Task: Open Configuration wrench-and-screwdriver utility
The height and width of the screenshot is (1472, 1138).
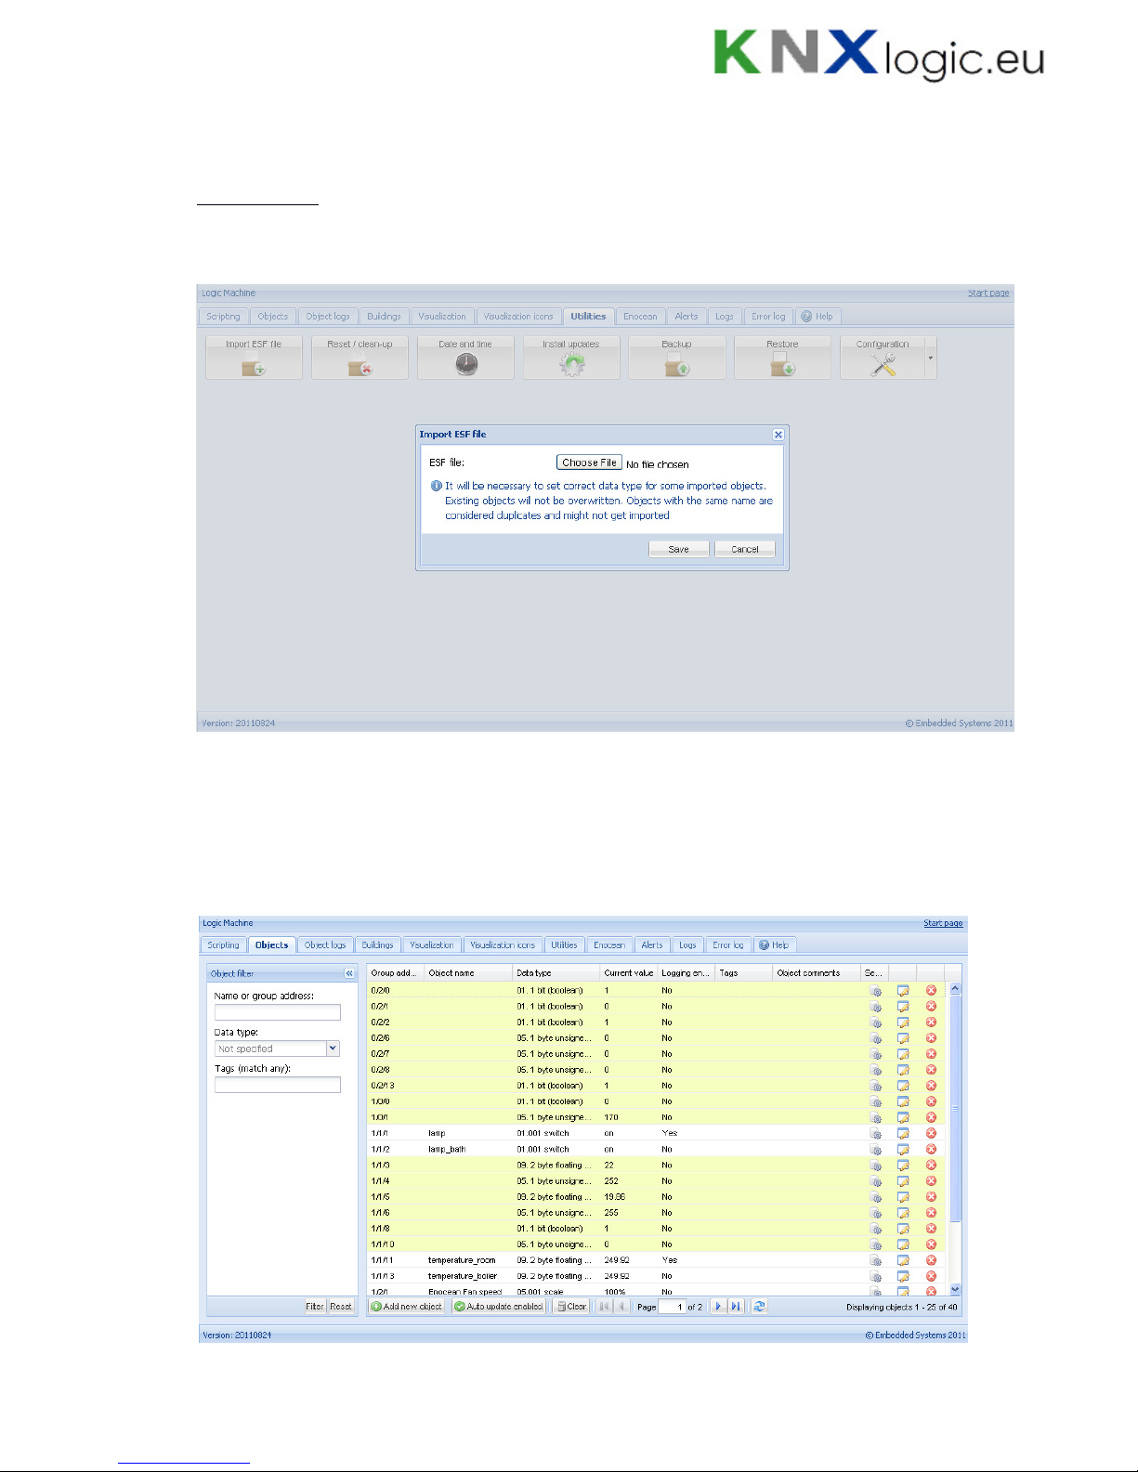Action: pyautogui.click(x=883, y=358)
